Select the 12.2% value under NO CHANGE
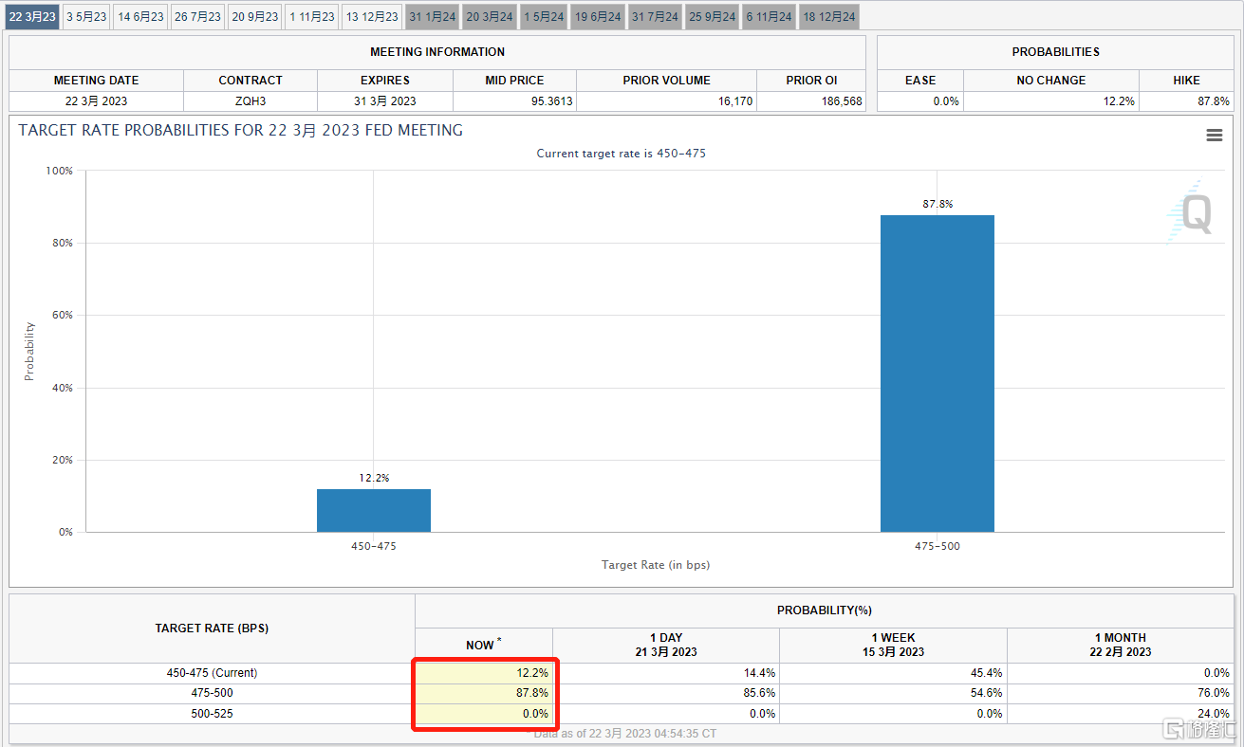The width and height of the screenshot is (1244, 747). click(1051, 101)
